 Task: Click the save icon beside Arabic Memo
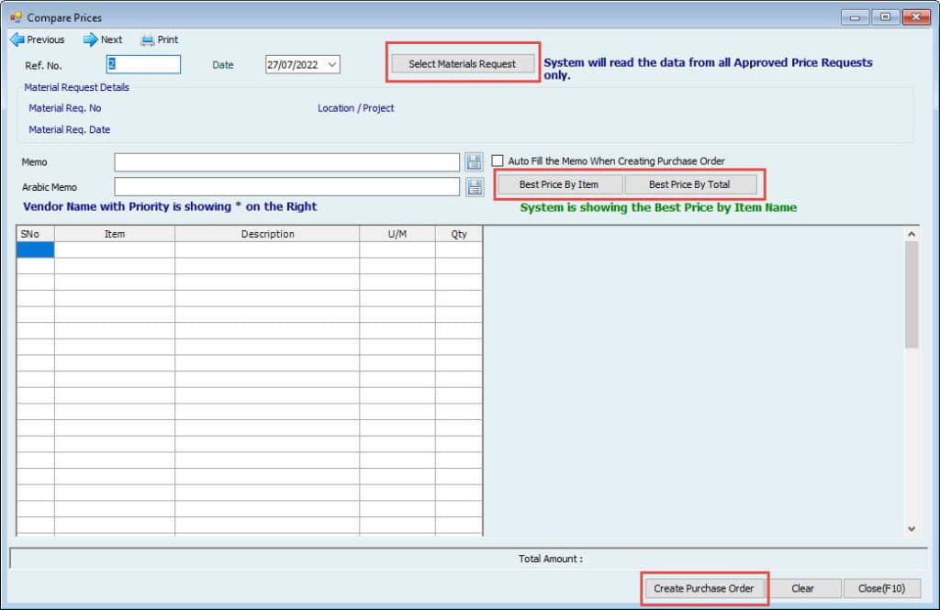(475, 187)
